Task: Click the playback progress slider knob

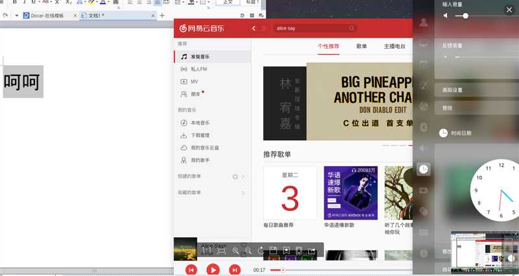Action: [x=283, y=270]
